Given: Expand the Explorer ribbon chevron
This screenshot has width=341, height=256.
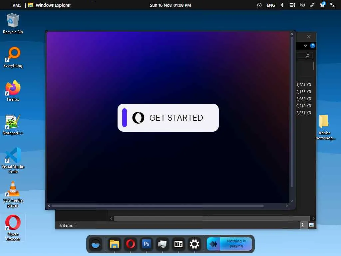Looking at the screenshot, I should click(x=305, y=46).
